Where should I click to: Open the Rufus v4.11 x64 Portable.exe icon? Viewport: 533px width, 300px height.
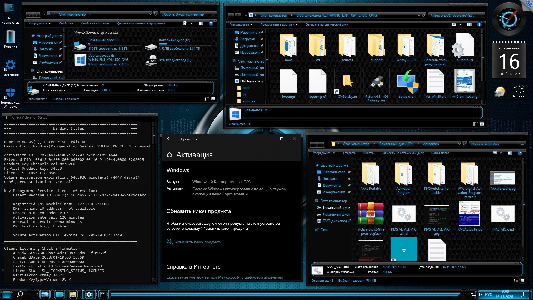(x=376, y=82)
